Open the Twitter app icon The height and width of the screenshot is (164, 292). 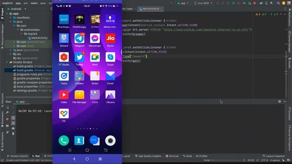79,57
